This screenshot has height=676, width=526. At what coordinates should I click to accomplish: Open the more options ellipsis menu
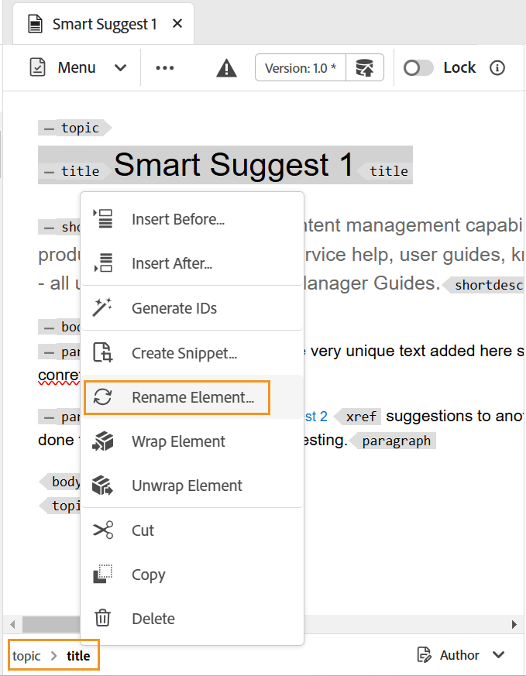point(165,67)
